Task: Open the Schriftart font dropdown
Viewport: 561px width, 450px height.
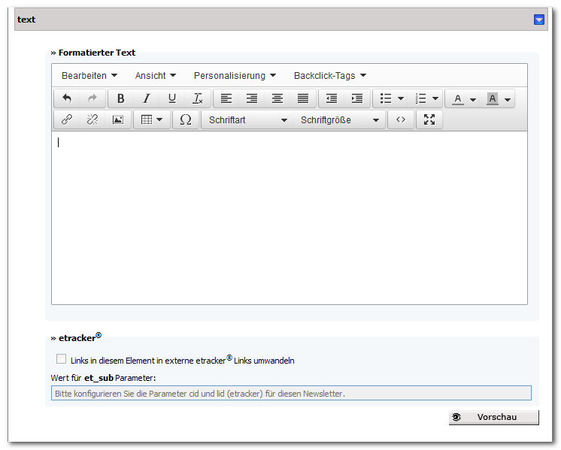Action: point(247,119)
